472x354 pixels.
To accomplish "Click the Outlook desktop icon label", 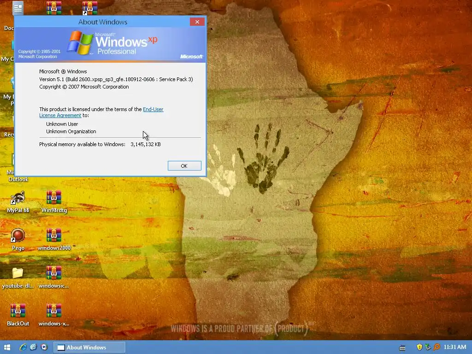I will pos(18,179).
